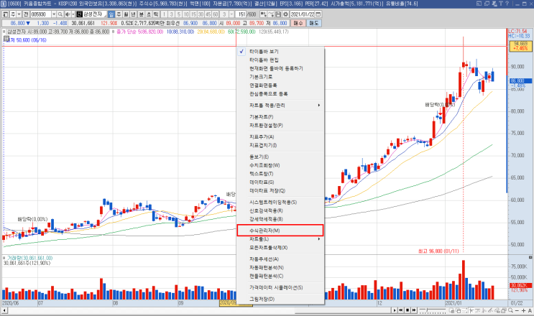The height and width of the screenshot is (316, 534).
Task: Click the '30' interval preset button
Action: click(x=201, y=14)
